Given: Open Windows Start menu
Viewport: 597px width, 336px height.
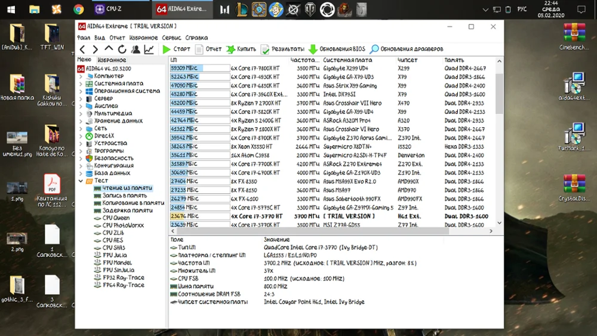Looking at the screenshot, I should coord(11,9).
